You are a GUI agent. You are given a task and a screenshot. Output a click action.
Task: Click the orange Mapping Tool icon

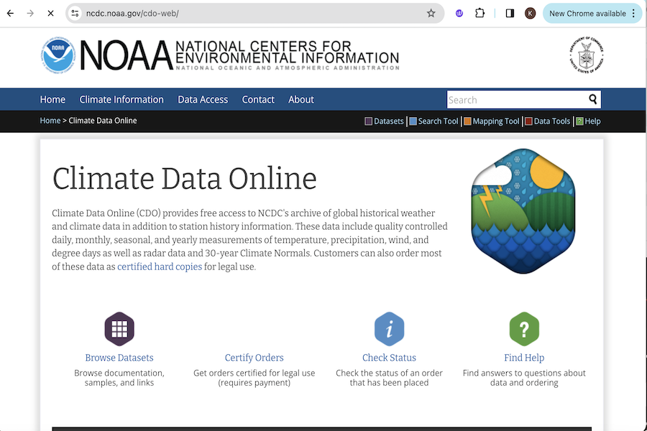467,121
